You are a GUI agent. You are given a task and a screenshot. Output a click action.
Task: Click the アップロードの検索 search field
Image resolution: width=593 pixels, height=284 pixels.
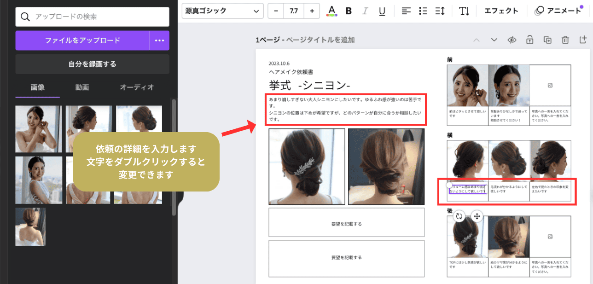[92, 17]
